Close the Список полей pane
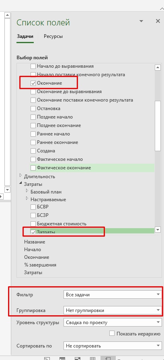This screenshot has width=164, height=360. coord(158,21)
